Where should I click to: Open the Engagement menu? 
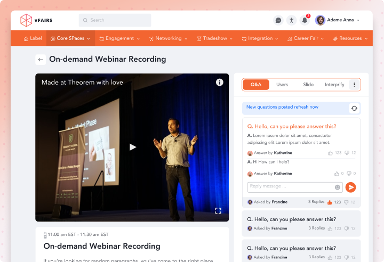[x=119, y=38]
